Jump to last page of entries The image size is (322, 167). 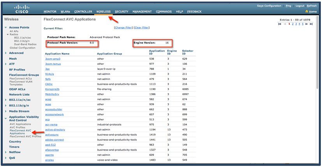click(x=311, y=24)
